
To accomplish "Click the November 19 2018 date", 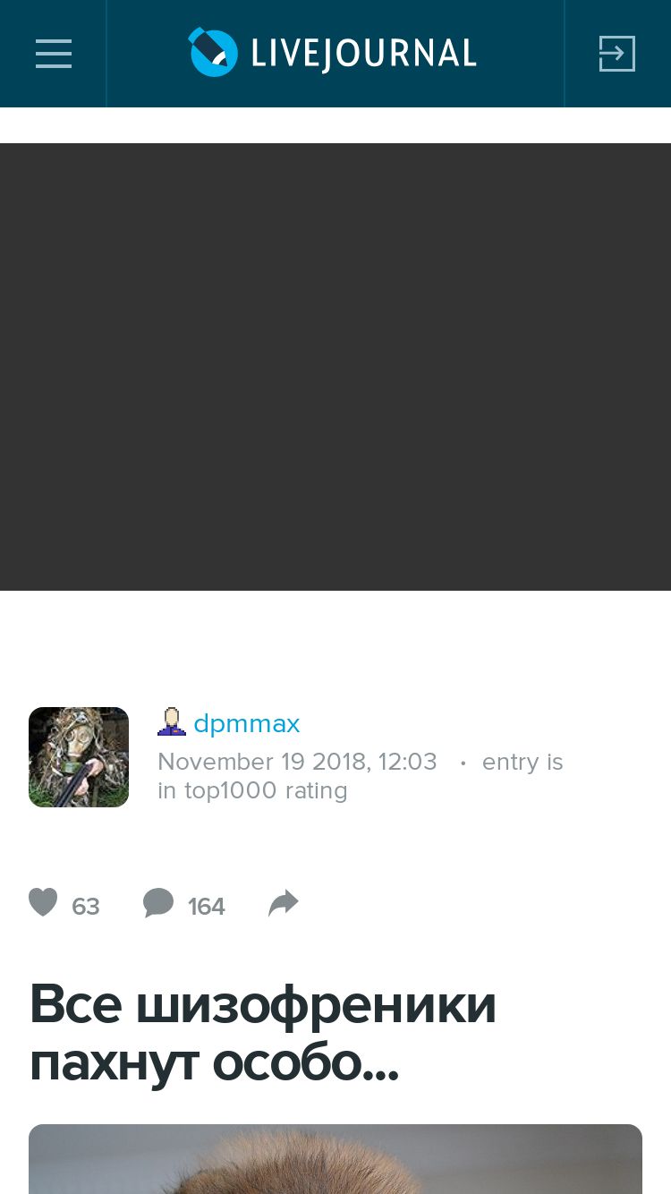I will [x=264, y=762].
